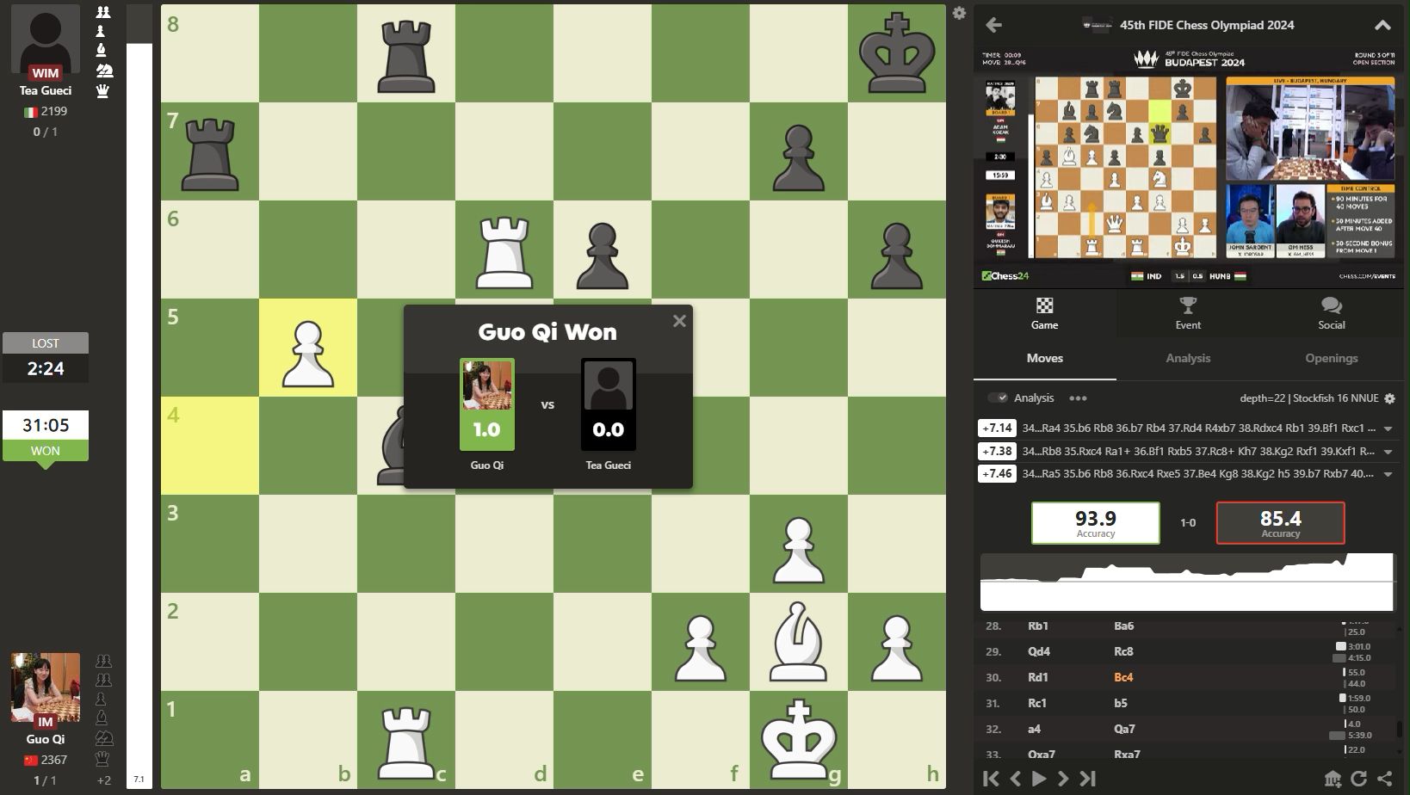1410x795 pixels.
Task: Select the +7.46 evaluation badge
Action: (997, 473)
